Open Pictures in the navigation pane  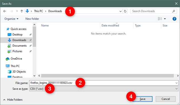[x=17, y=51]
